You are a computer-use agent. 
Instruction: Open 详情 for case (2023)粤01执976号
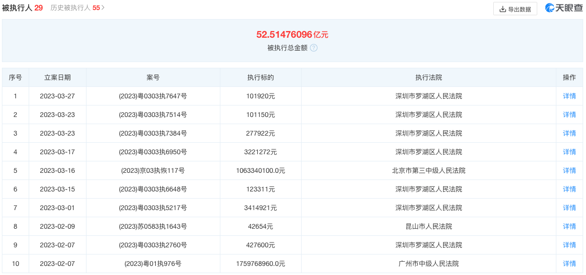coord(569,264)
